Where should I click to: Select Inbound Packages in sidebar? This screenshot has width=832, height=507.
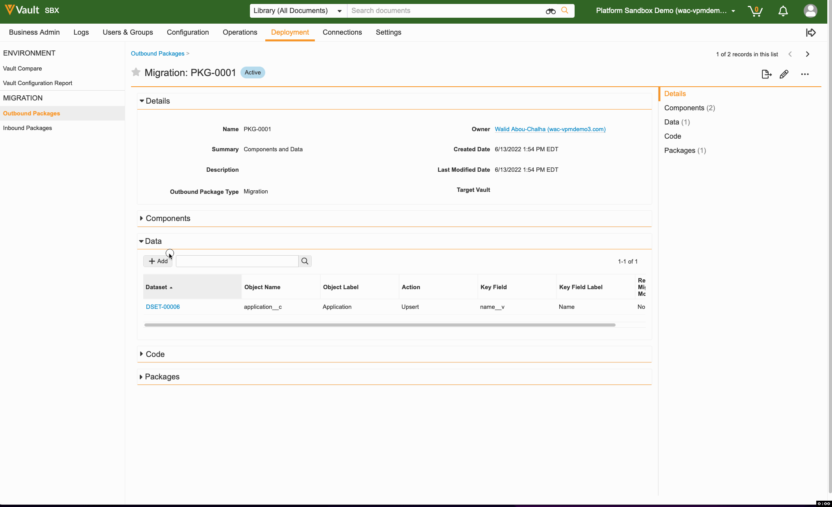pos(28,128)
